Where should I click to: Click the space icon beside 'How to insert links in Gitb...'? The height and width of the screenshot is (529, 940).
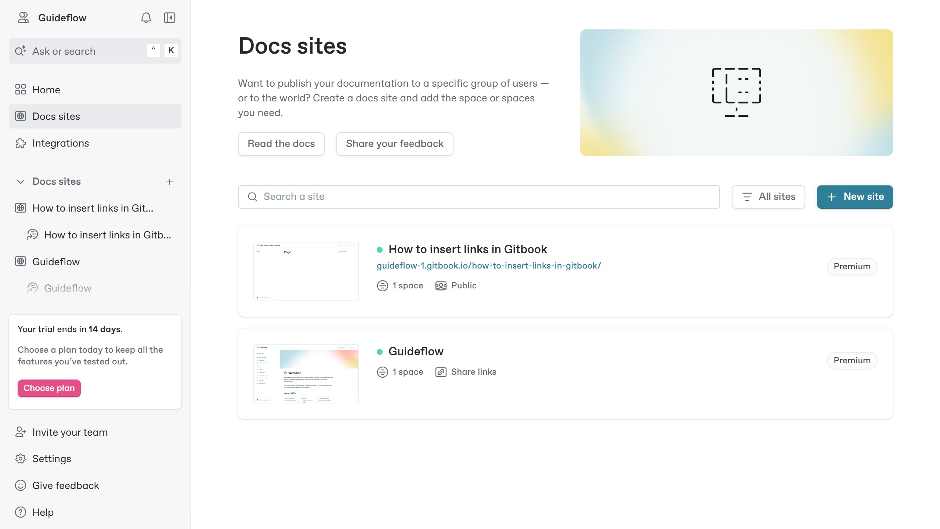(x=32, y=234)
